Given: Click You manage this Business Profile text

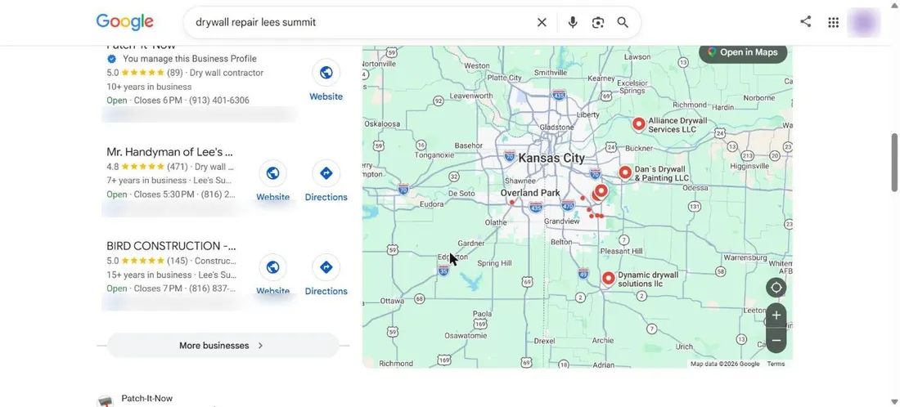Looking at the screenshot, I should click(x=190, y=59).
